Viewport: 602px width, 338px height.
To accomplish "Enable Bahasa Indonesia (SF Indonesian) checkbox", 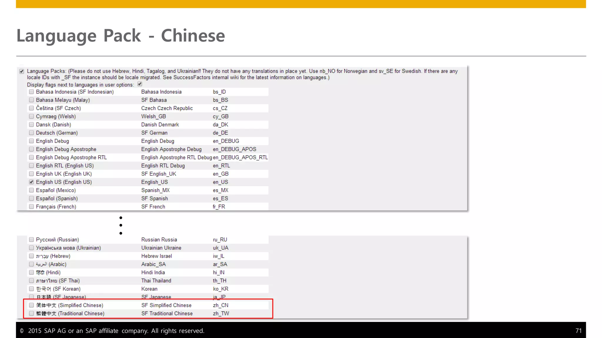I will [x=31, y=92].
